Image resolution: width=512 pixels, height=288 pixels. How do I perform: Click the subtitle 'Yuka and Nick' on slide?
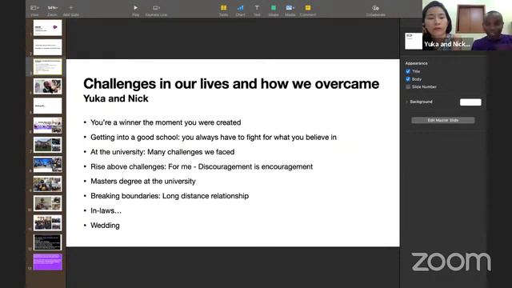click(x=116, y=98)
